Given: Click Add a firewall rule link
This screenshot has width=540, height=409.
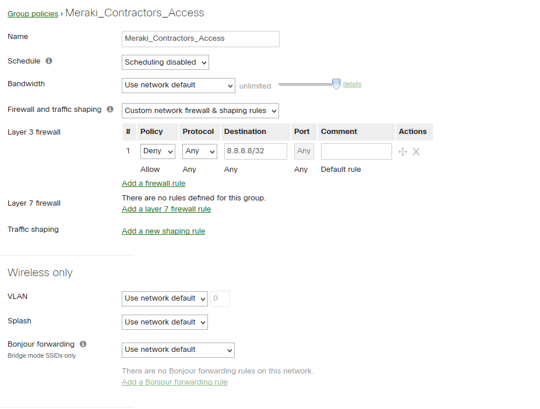Looking at the screenshot, I should click(x=153, y=184).
